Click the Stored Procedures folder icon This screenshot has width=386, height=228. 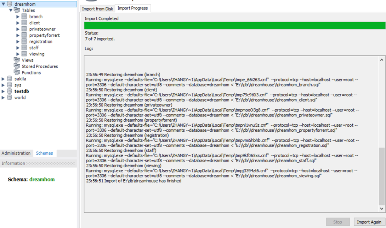17,66
